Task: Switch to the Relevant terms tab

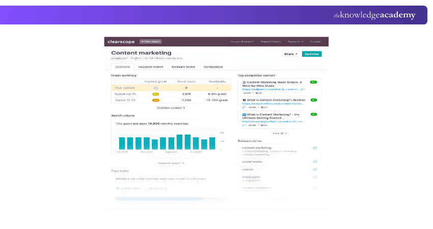Action: click(183, 67)
